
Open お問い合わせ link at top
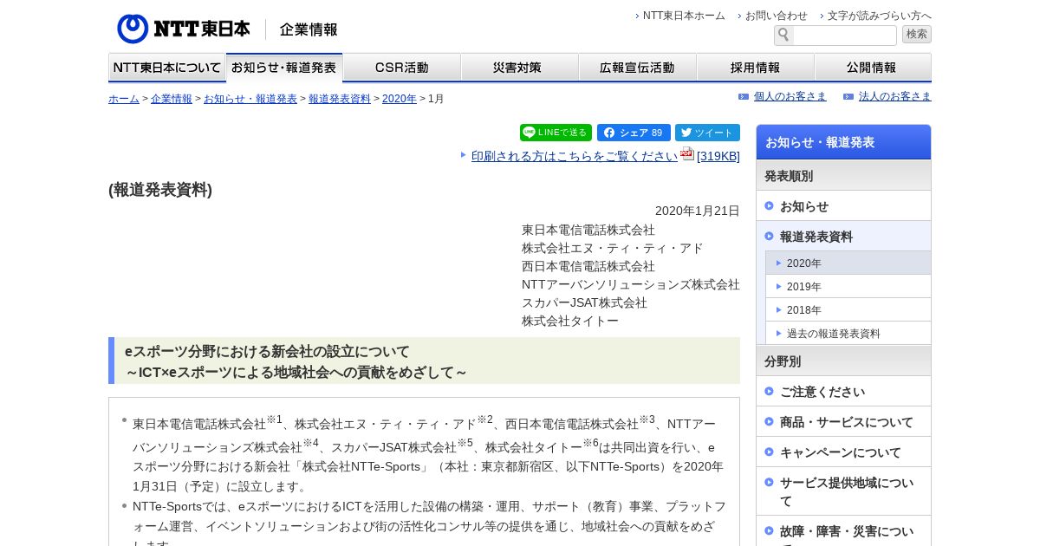pos(777,16)
